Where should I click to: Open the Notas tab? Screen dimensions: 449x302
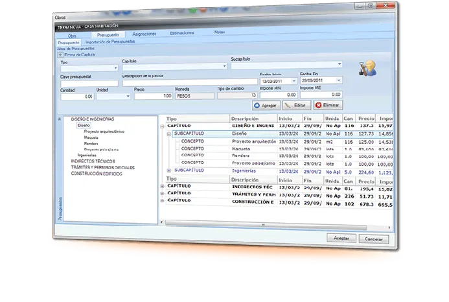[220, 32]
